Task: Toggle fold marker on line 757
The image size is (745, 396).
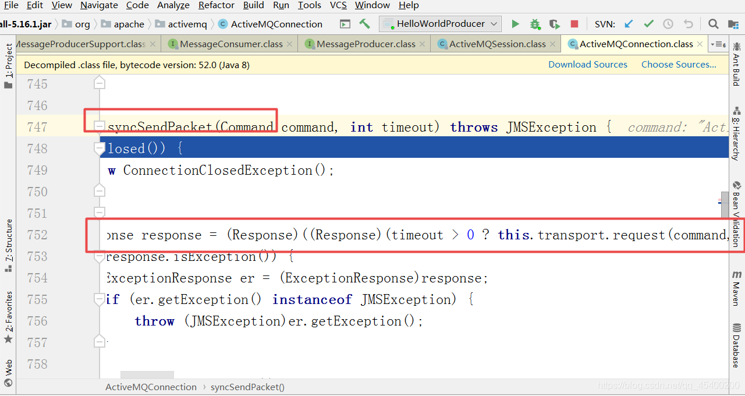Action: point(100,342)
